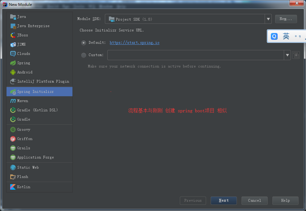Click the Spring Initializr leaf icon
Image resolution: width=306 pixels, height=211 pixels.
pos(13,92)
